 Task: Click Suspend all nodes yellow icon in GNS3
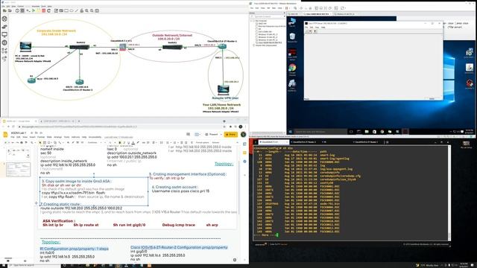click(x=38, y=10)
